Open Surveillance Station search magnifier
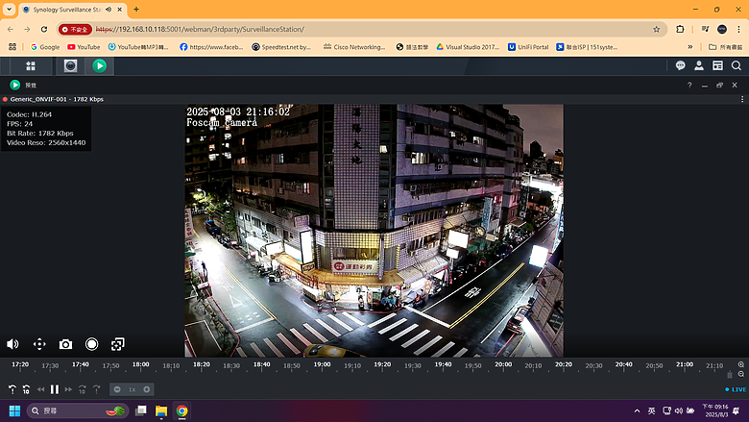The image size is (749, 422). (737, 66)
